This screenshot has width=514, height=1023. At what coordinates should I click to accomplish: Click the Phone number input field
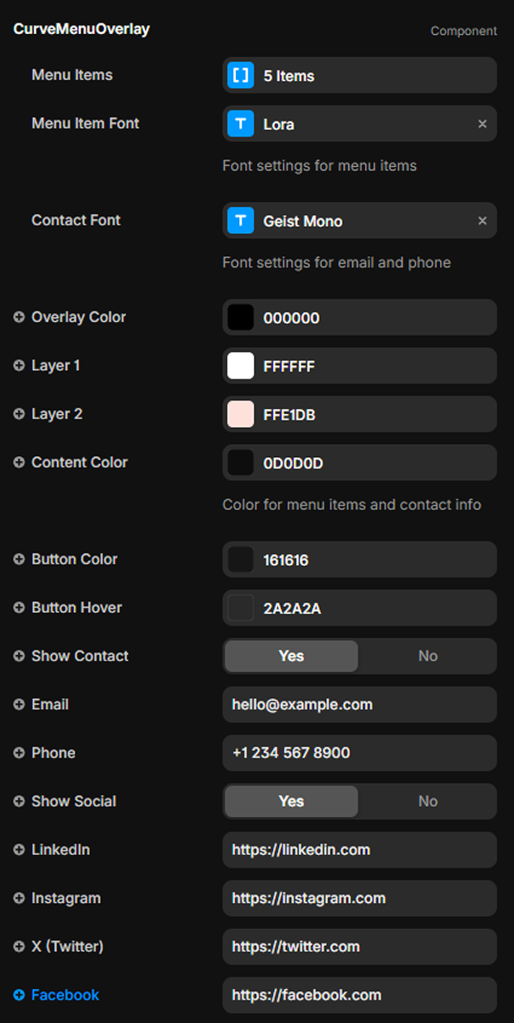359,753
